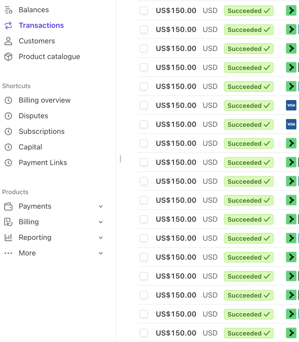Image resolution: width=299 pixels, height=342 pixels.
Task: Tick the checkbox on the first transaction row
Action: point(144,11)
